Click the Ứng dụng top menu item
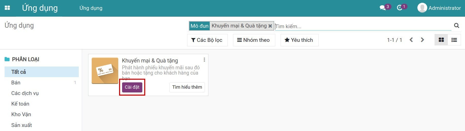The image size is (465, 131). click(91, 8)
